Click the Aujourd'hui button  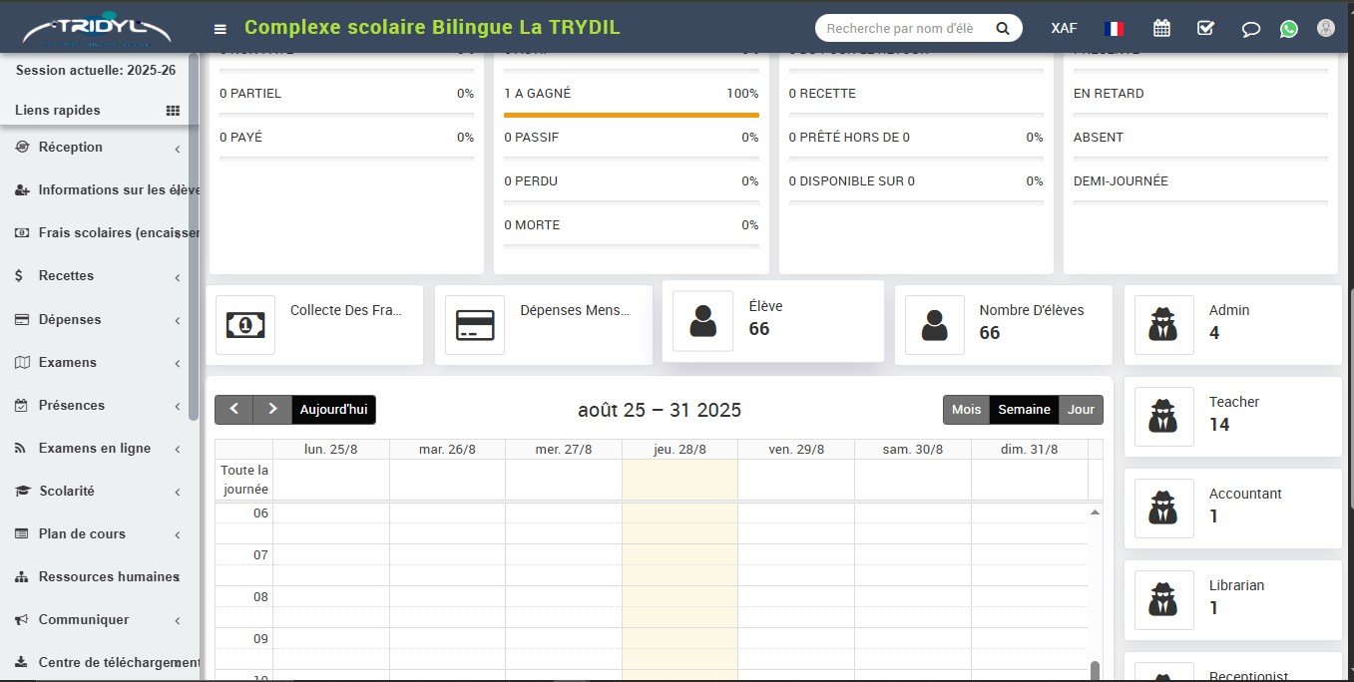[x=333, y=410]
